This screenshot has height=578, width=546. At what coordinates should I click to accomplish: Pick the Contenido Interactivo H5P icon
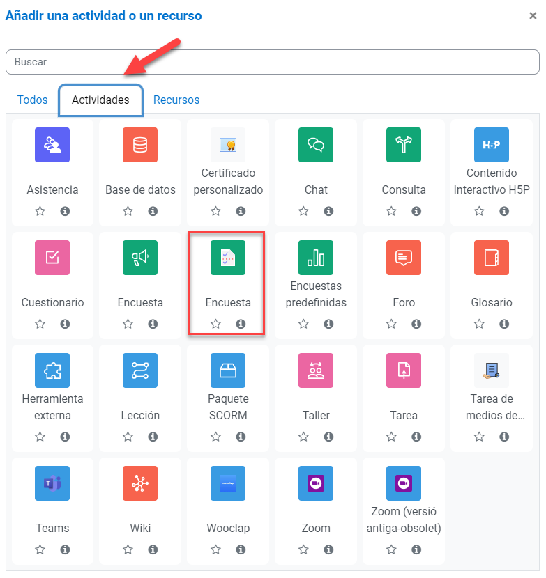click(492, 145)
